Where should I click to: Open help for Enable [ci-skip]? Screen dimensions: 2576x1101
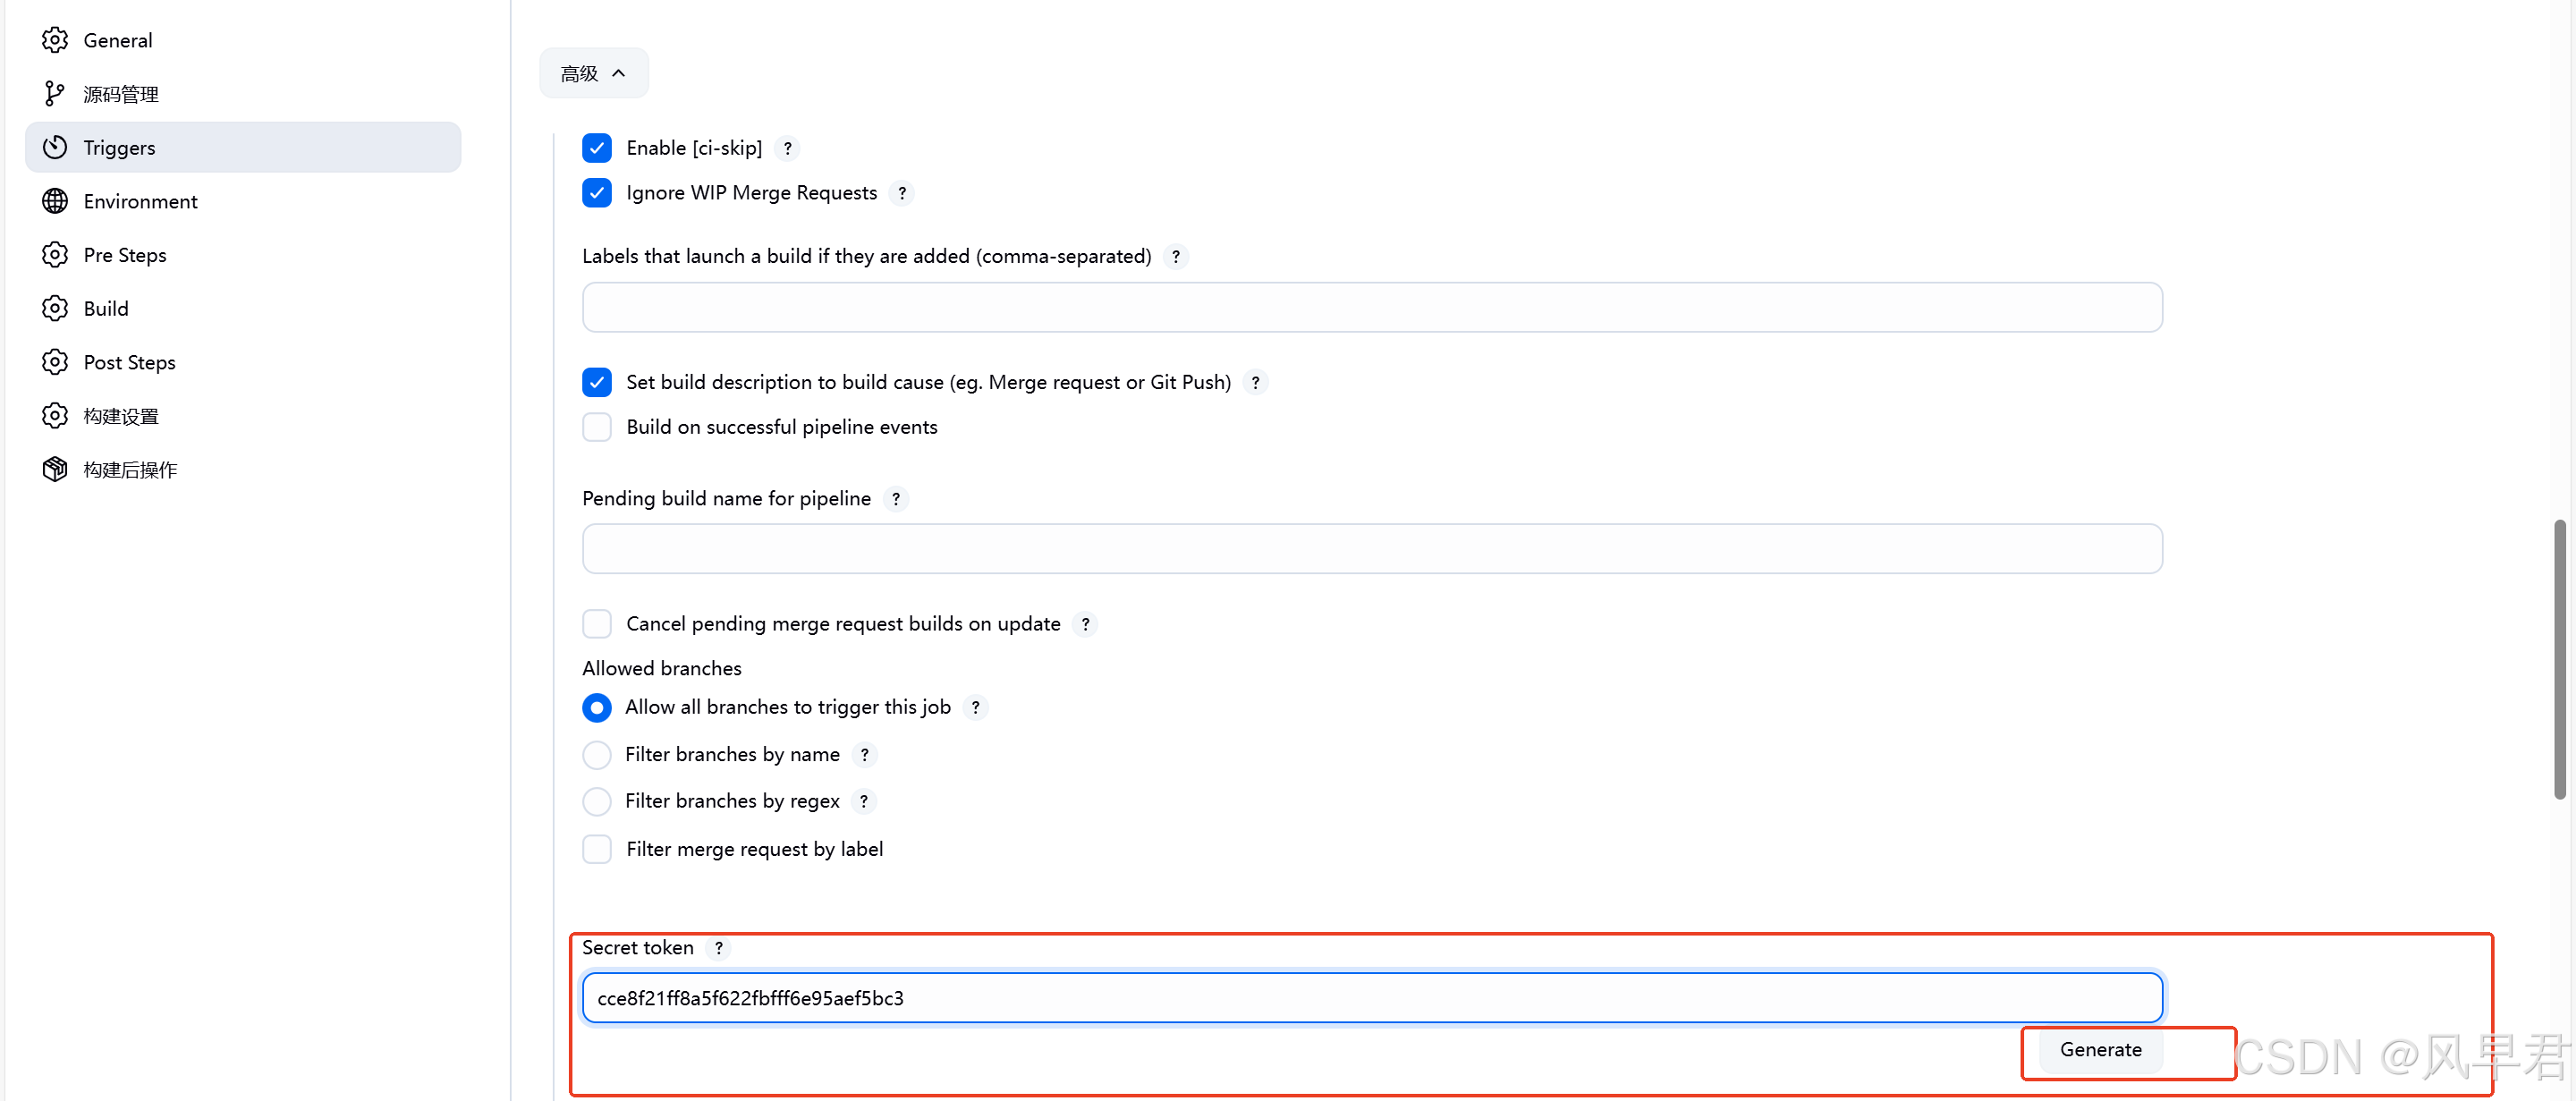(x=787, y=148)
